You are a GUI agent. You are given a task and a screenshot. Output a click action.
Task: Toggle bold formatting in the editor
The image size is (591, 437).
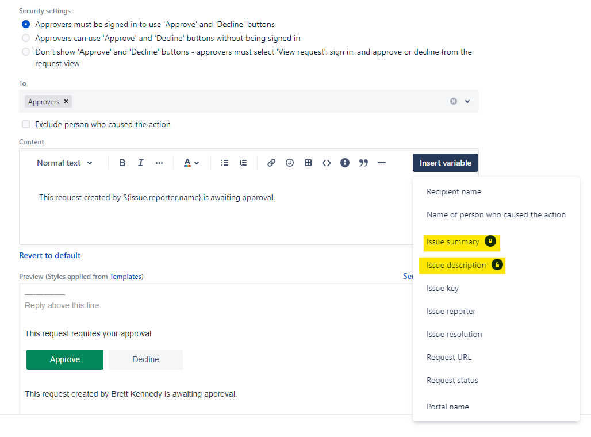click(122, 163)
